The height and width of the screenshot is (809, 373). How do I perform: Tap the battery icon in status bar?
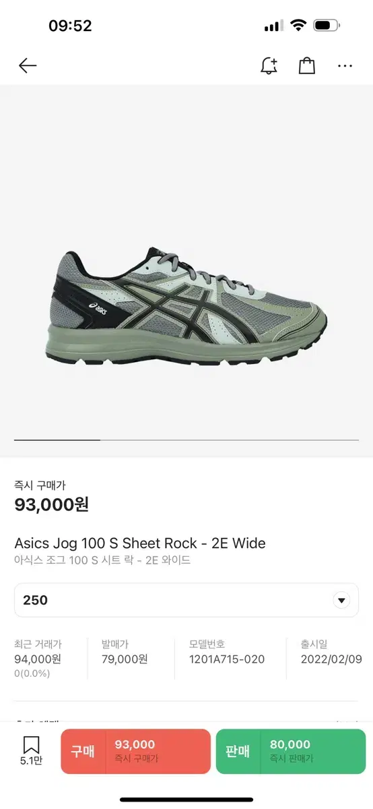coord(327,26)
